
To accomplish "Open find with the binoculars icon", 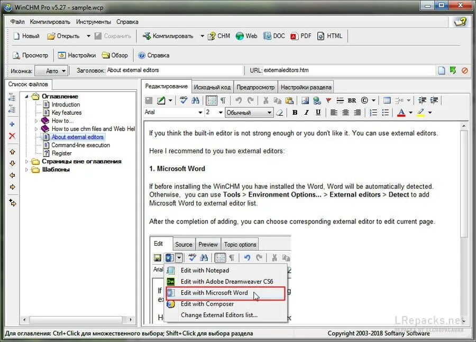I will click(x=195, y=100).
